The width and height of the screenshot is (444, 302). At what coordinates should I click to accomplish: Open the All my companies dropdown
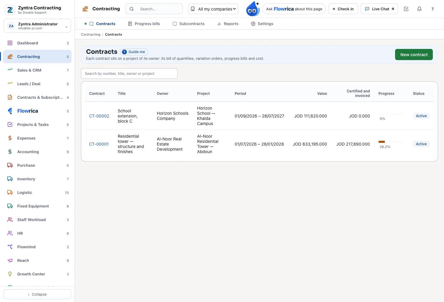tap(213, 9)
